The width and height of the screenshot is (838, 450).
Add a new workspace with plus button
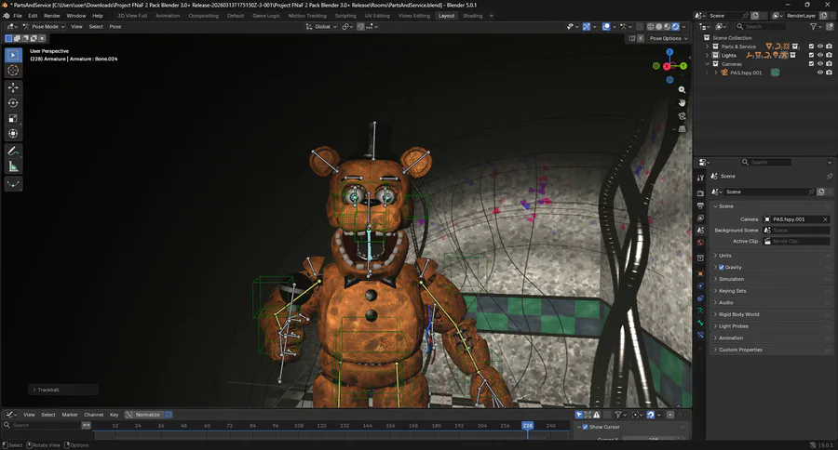pyautogui.click(x=491, y=16)
